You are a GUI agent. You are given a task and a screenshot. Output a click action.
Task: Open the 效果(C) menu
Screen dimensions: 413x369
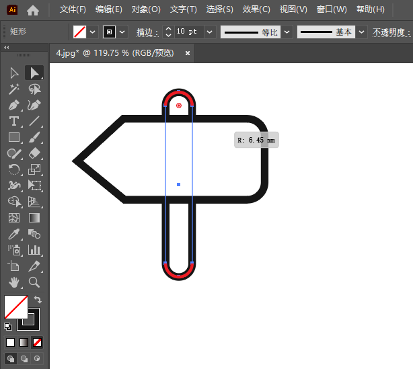[x=256, y=9]
